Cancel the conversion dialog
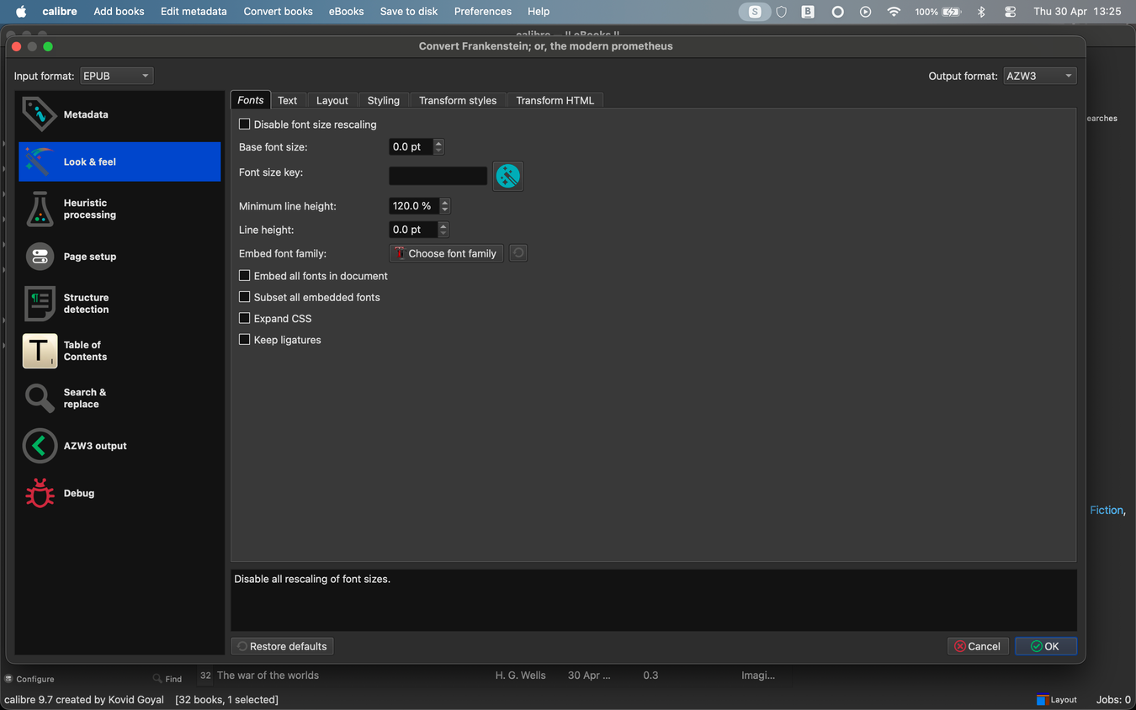 click(977, 646)
